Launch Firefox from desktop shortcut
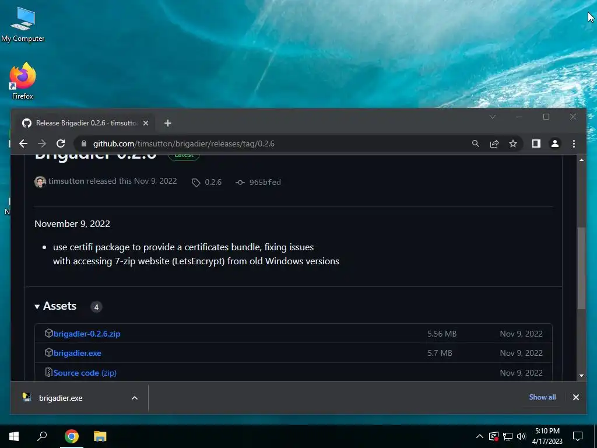 tap(23, 81)
